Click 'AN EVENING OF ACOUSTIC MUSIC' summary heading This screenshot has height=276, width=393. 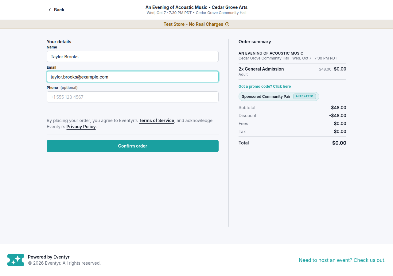tap(271, 53)
